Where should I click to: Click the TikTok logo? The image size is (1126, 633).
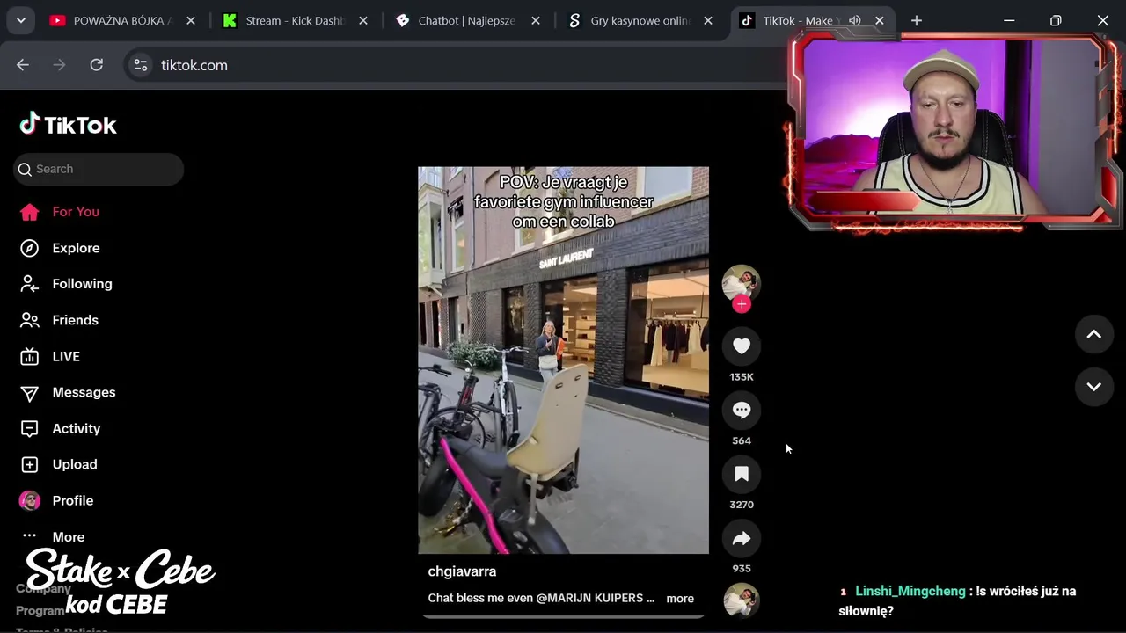click(x=69, y=125)
